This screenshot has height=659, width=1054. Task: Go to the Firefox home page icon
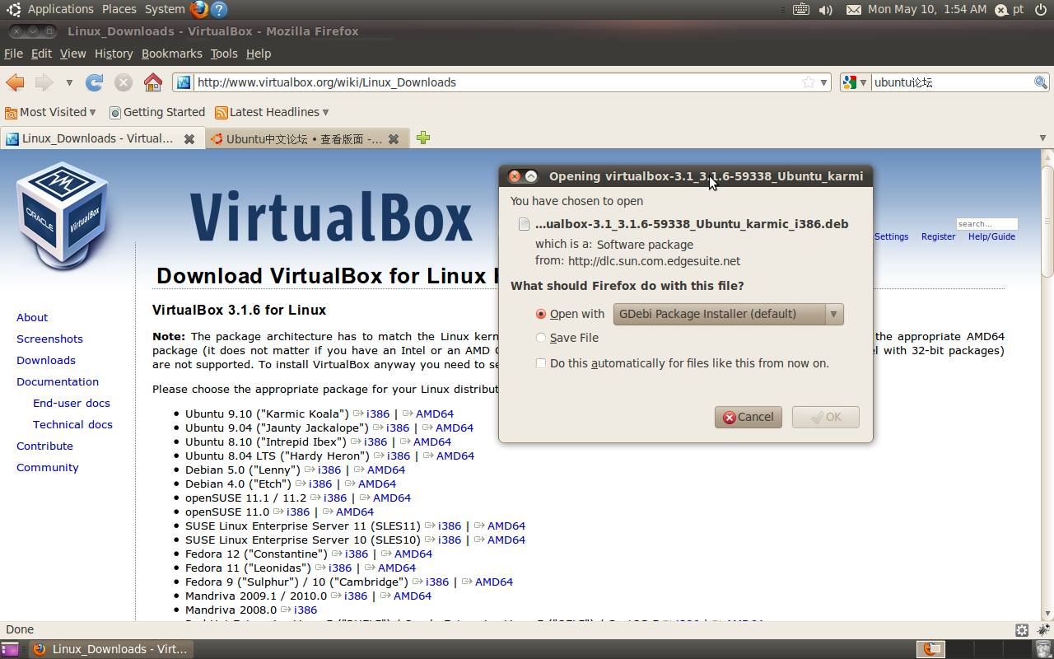pos(153,82)
